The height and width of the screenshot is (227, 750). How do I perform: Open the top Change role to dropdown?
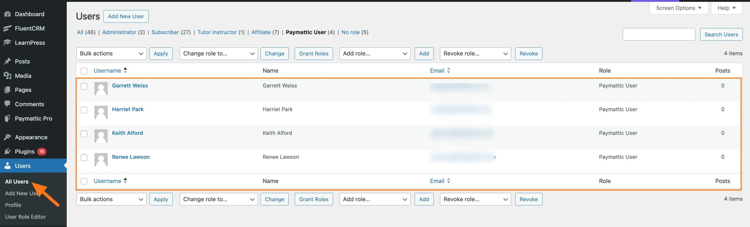[x=219, y=54]
